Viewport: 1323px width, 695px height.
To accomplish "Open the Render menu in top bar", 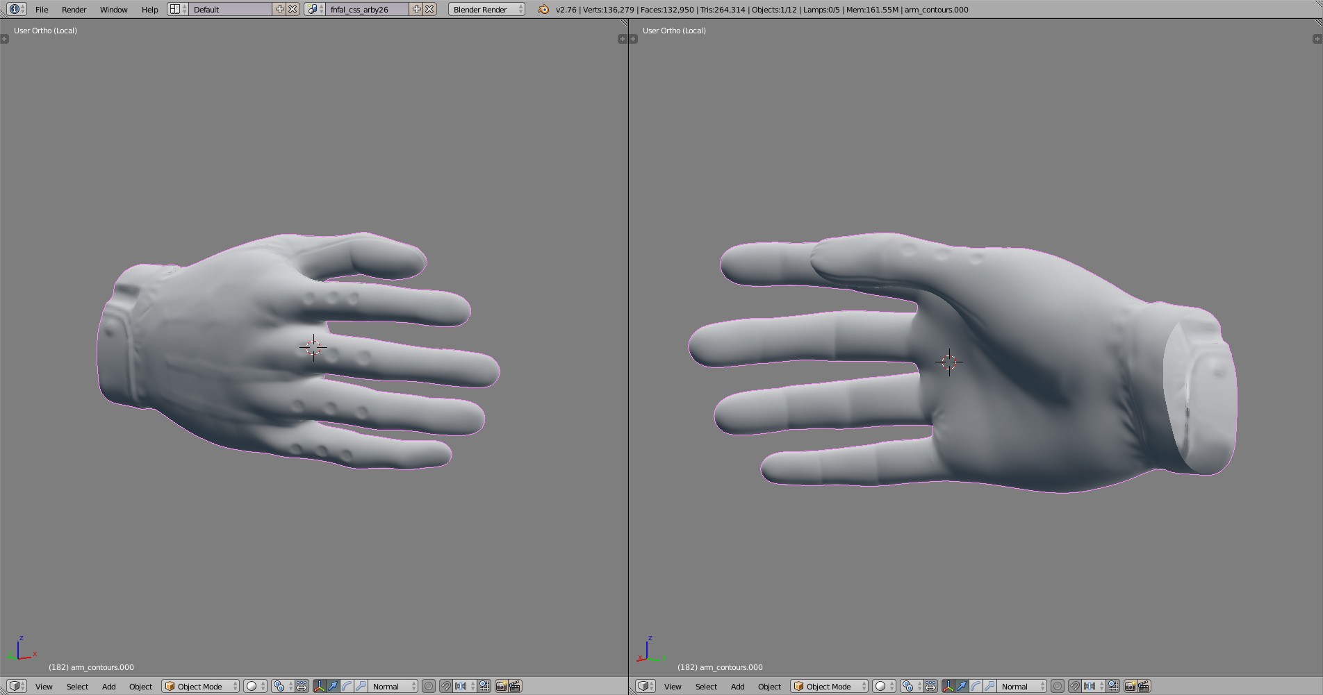I will point(74,9).
